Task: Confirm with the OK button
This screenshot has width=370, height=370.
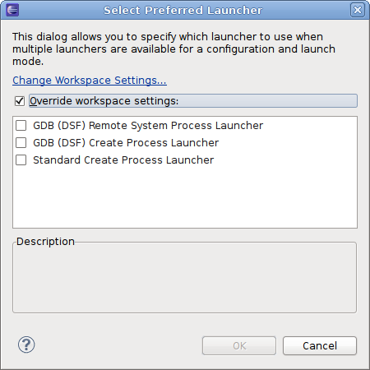Action: point(239,346)
